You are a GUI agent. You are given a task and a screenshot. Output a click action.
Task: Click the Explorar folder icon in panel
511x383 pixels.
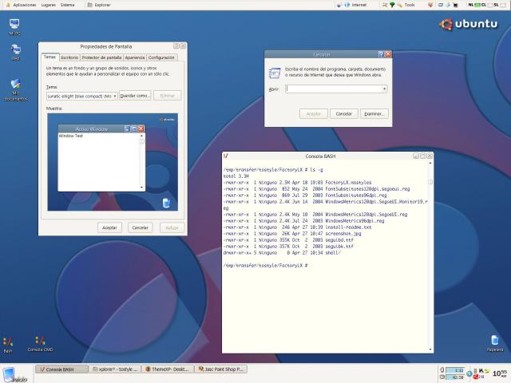(90, 5)
